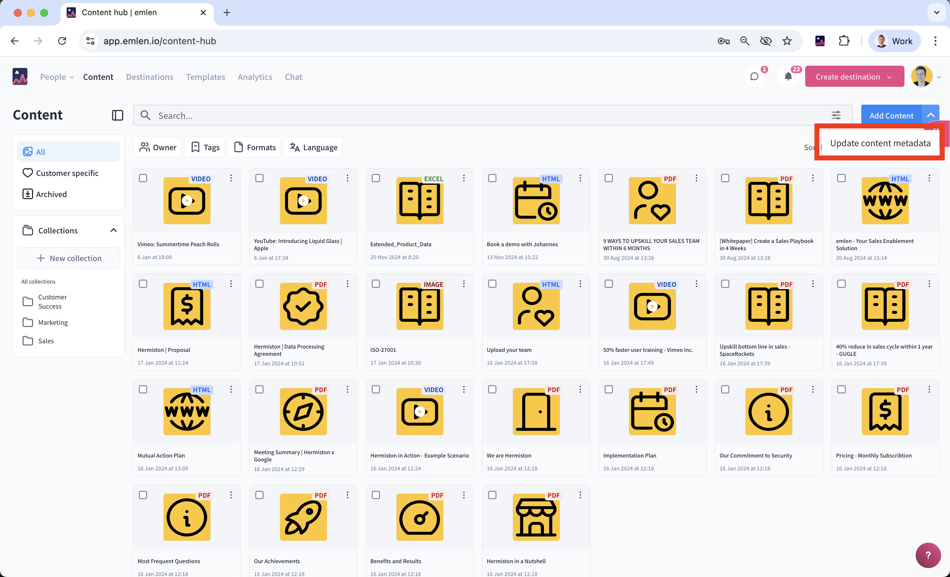The image size is (950, 577).
Task: Tick the Hermiston Proposal card checkbox
Action: click(x=143, y=284)
